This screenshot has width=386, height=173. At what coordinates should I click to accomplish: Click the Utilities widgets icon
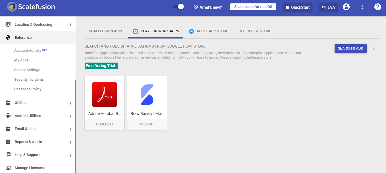[x=8, y=103]
